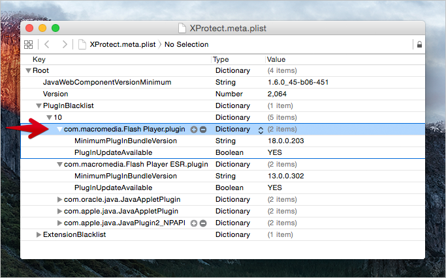Click Dictionary type in ExtensionBlacklist row
446x278 pixels.
[x=232, y=234]
